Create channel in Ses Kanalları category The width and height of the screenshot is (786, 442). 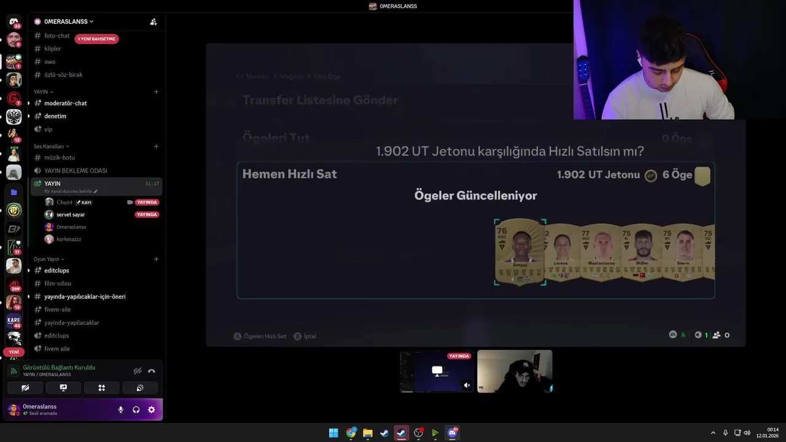[156, 146]
